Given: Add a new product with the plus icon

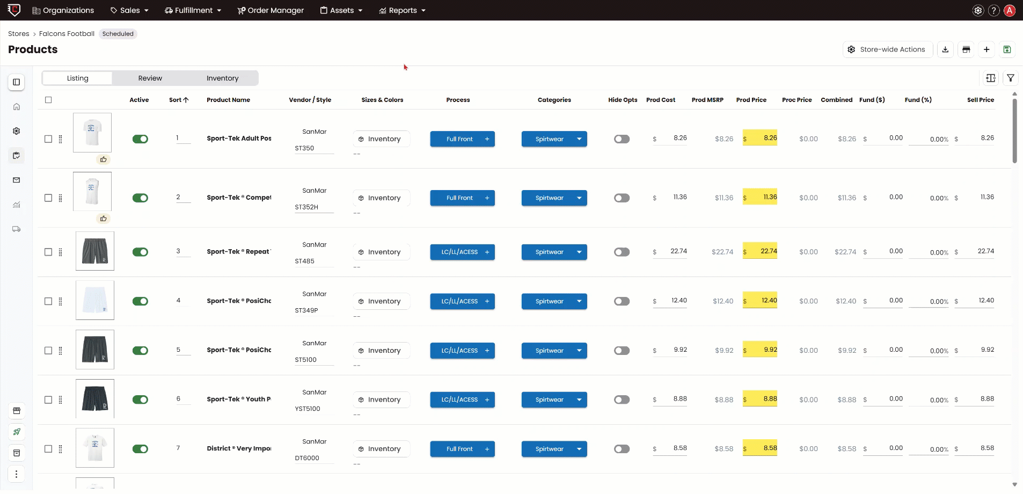Looking at the screenshot, I should 987,49.
